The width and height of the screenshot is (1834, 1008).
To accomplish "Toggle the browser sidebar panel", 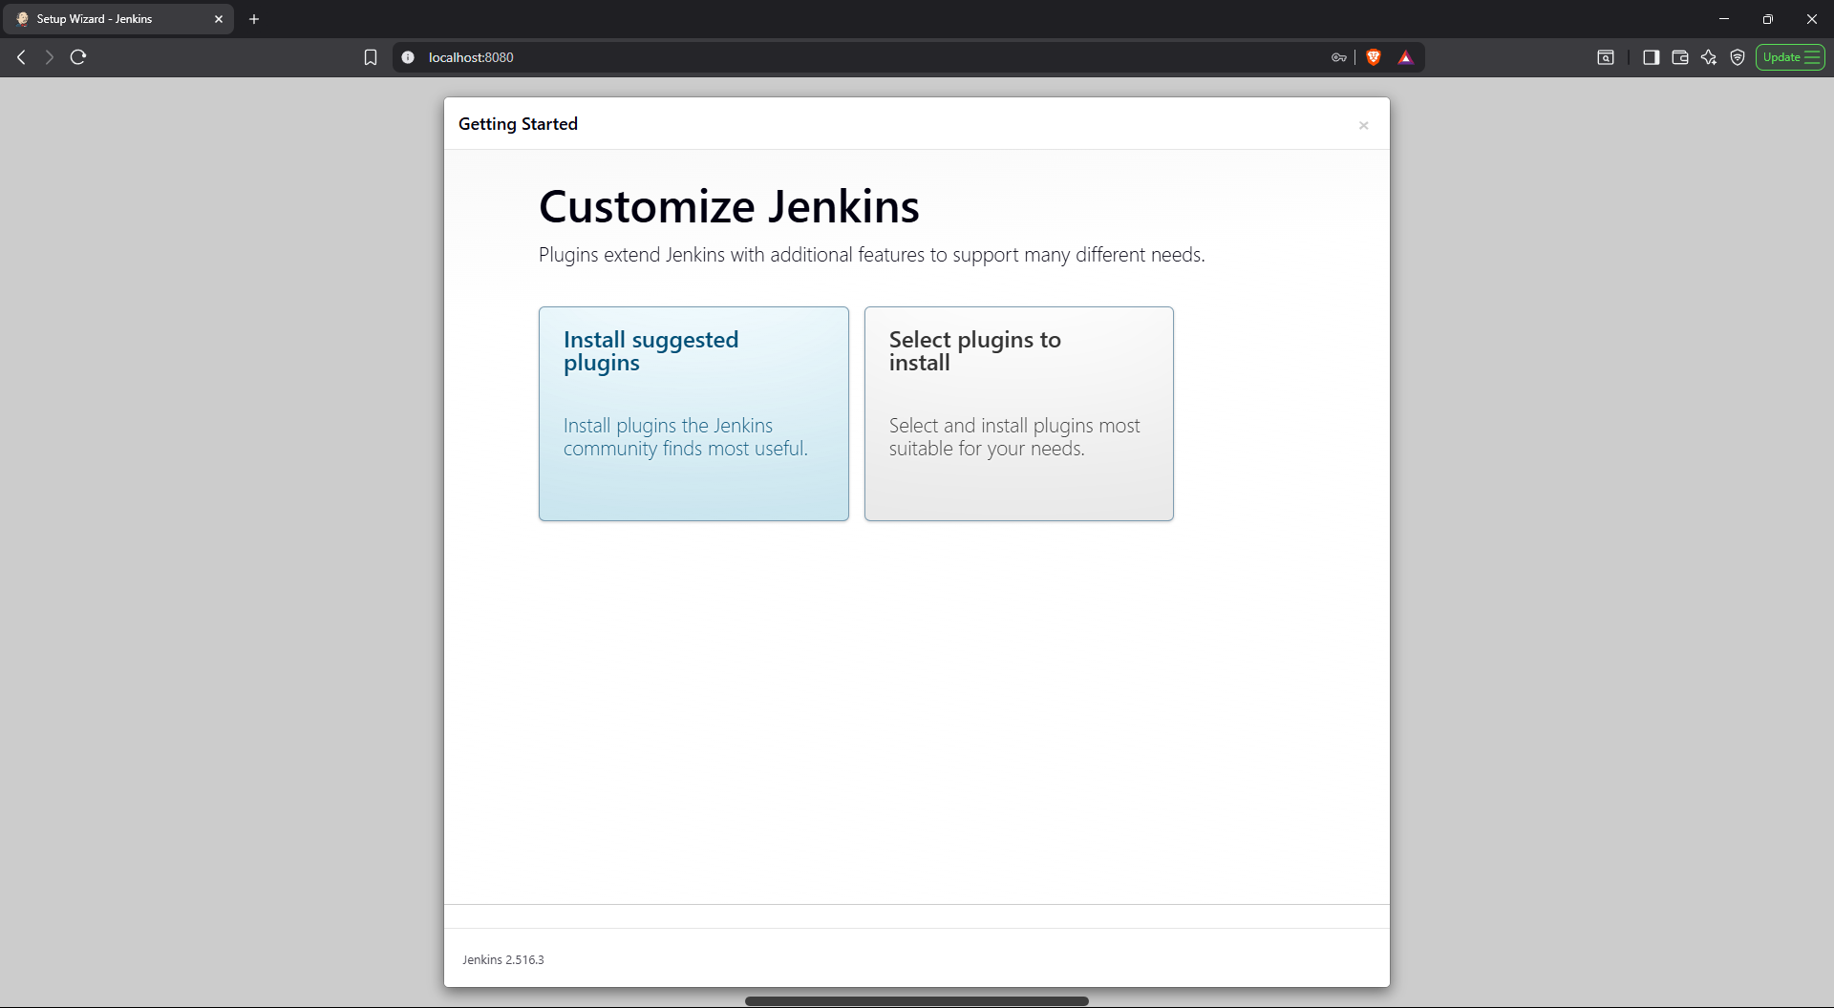I will point(1651,57).
